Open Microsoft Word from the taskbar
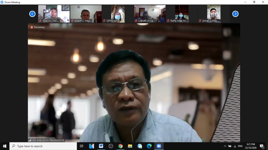Viewport: 268px width, 150px height. pyautogui.click(x=101, y=146)
